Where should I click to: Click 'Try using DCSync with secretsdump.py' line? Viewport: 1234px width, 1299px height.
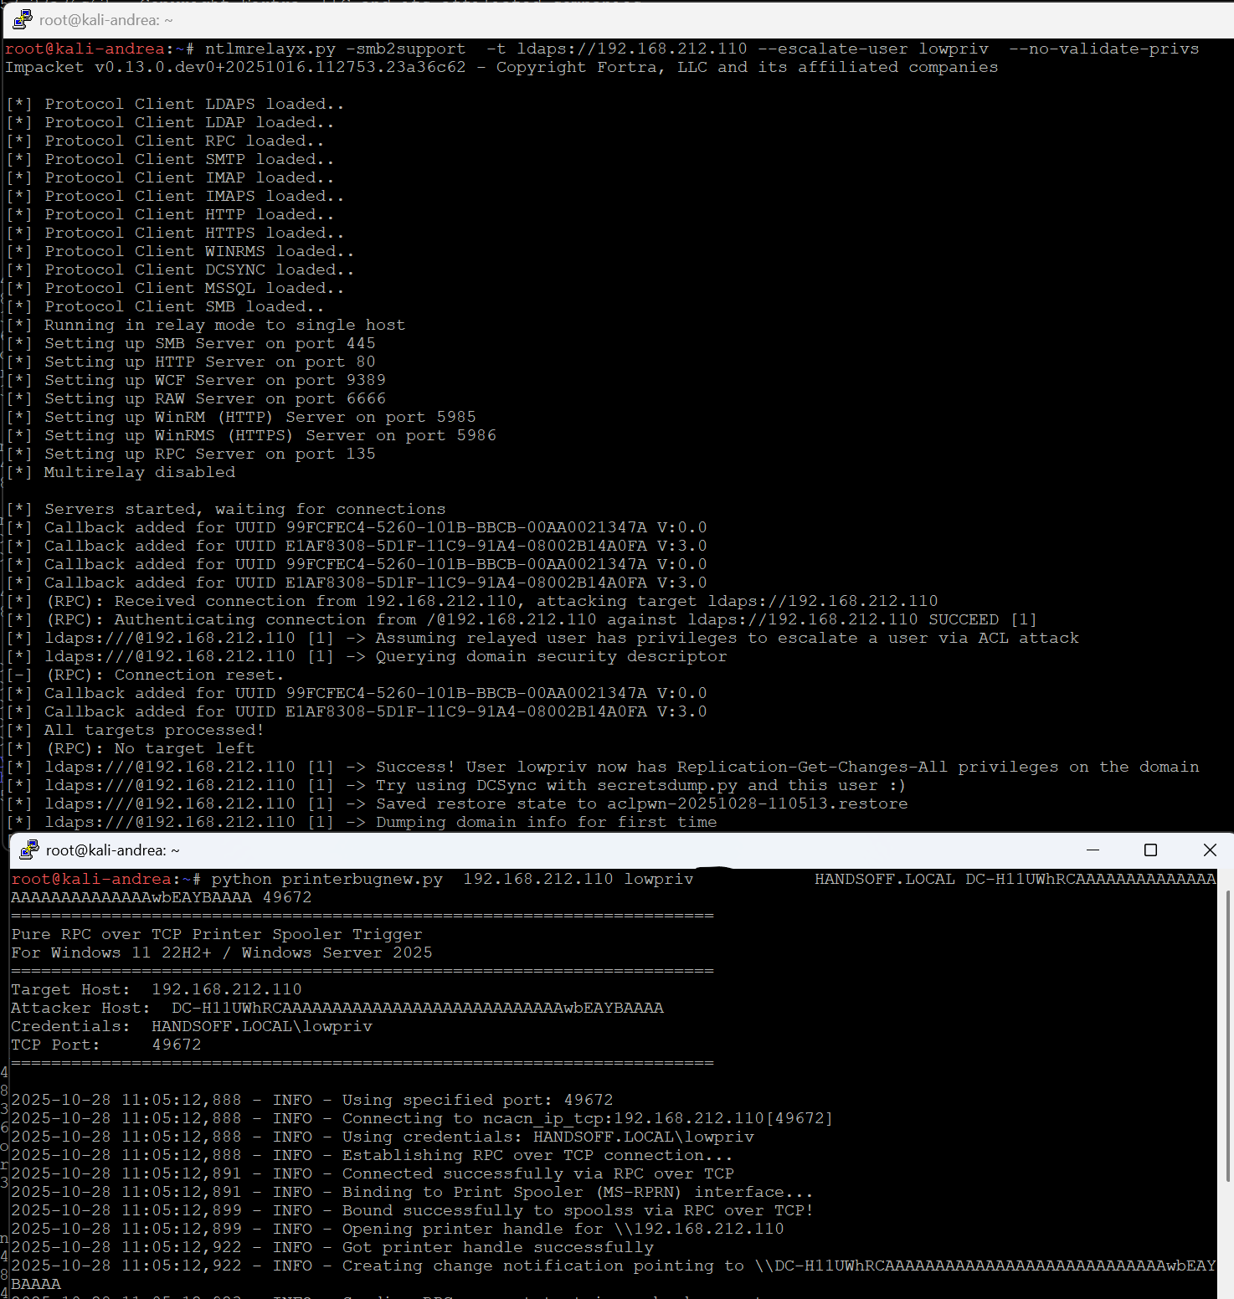(455, 785)
